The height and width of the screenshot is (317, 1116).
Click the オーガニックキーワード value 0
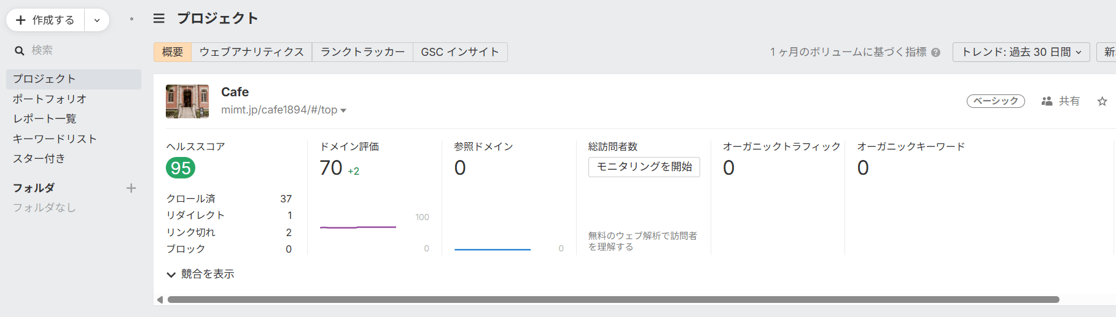[x=863, y=168]
